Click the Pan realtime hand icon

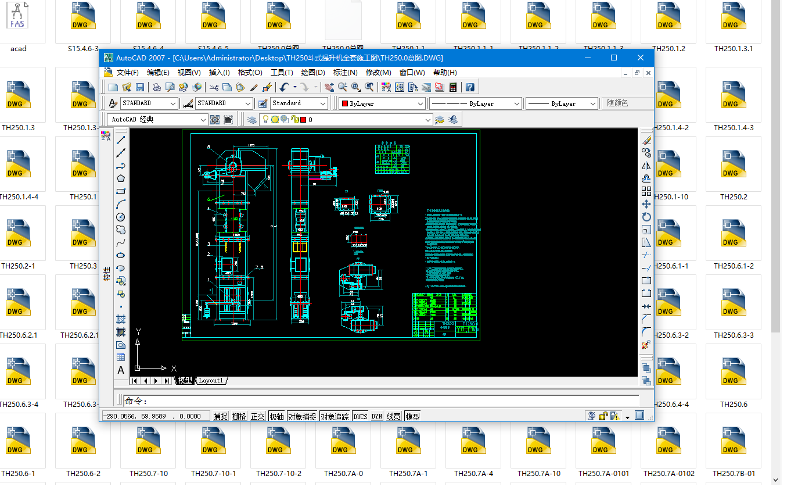(329, 87)
